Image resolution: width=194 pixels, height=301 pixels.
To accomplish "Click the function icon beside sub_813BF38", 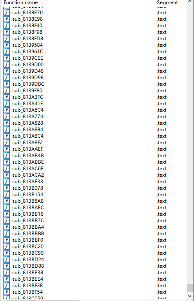I will point(7,286).
